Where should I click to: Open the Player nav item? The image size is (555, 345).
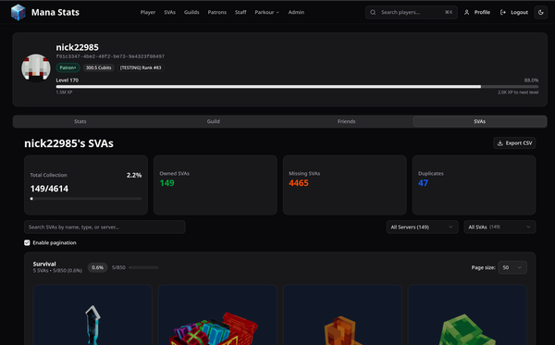click(148, 12)
